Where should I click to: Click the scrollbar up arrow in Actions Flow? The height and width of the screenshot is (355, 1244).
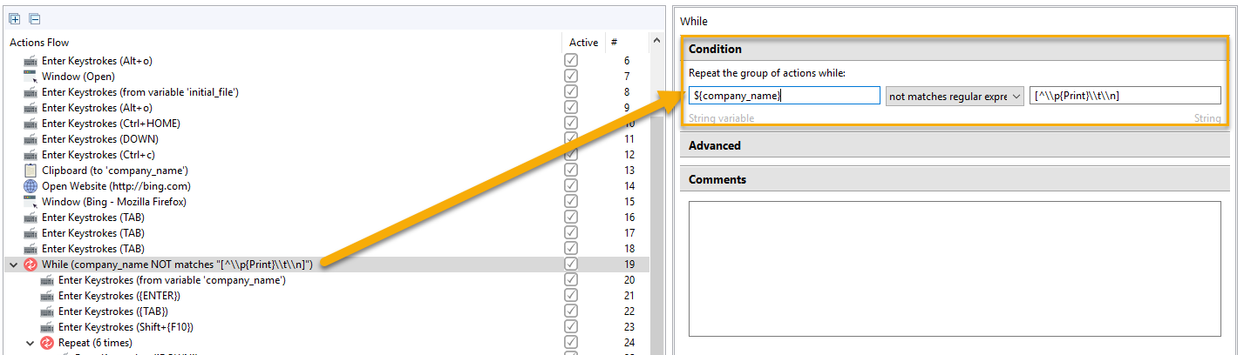[656, 41]
